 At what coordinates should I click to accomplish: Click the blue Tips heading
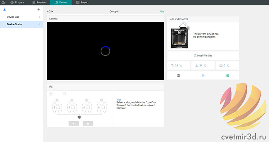click(119, 99)
